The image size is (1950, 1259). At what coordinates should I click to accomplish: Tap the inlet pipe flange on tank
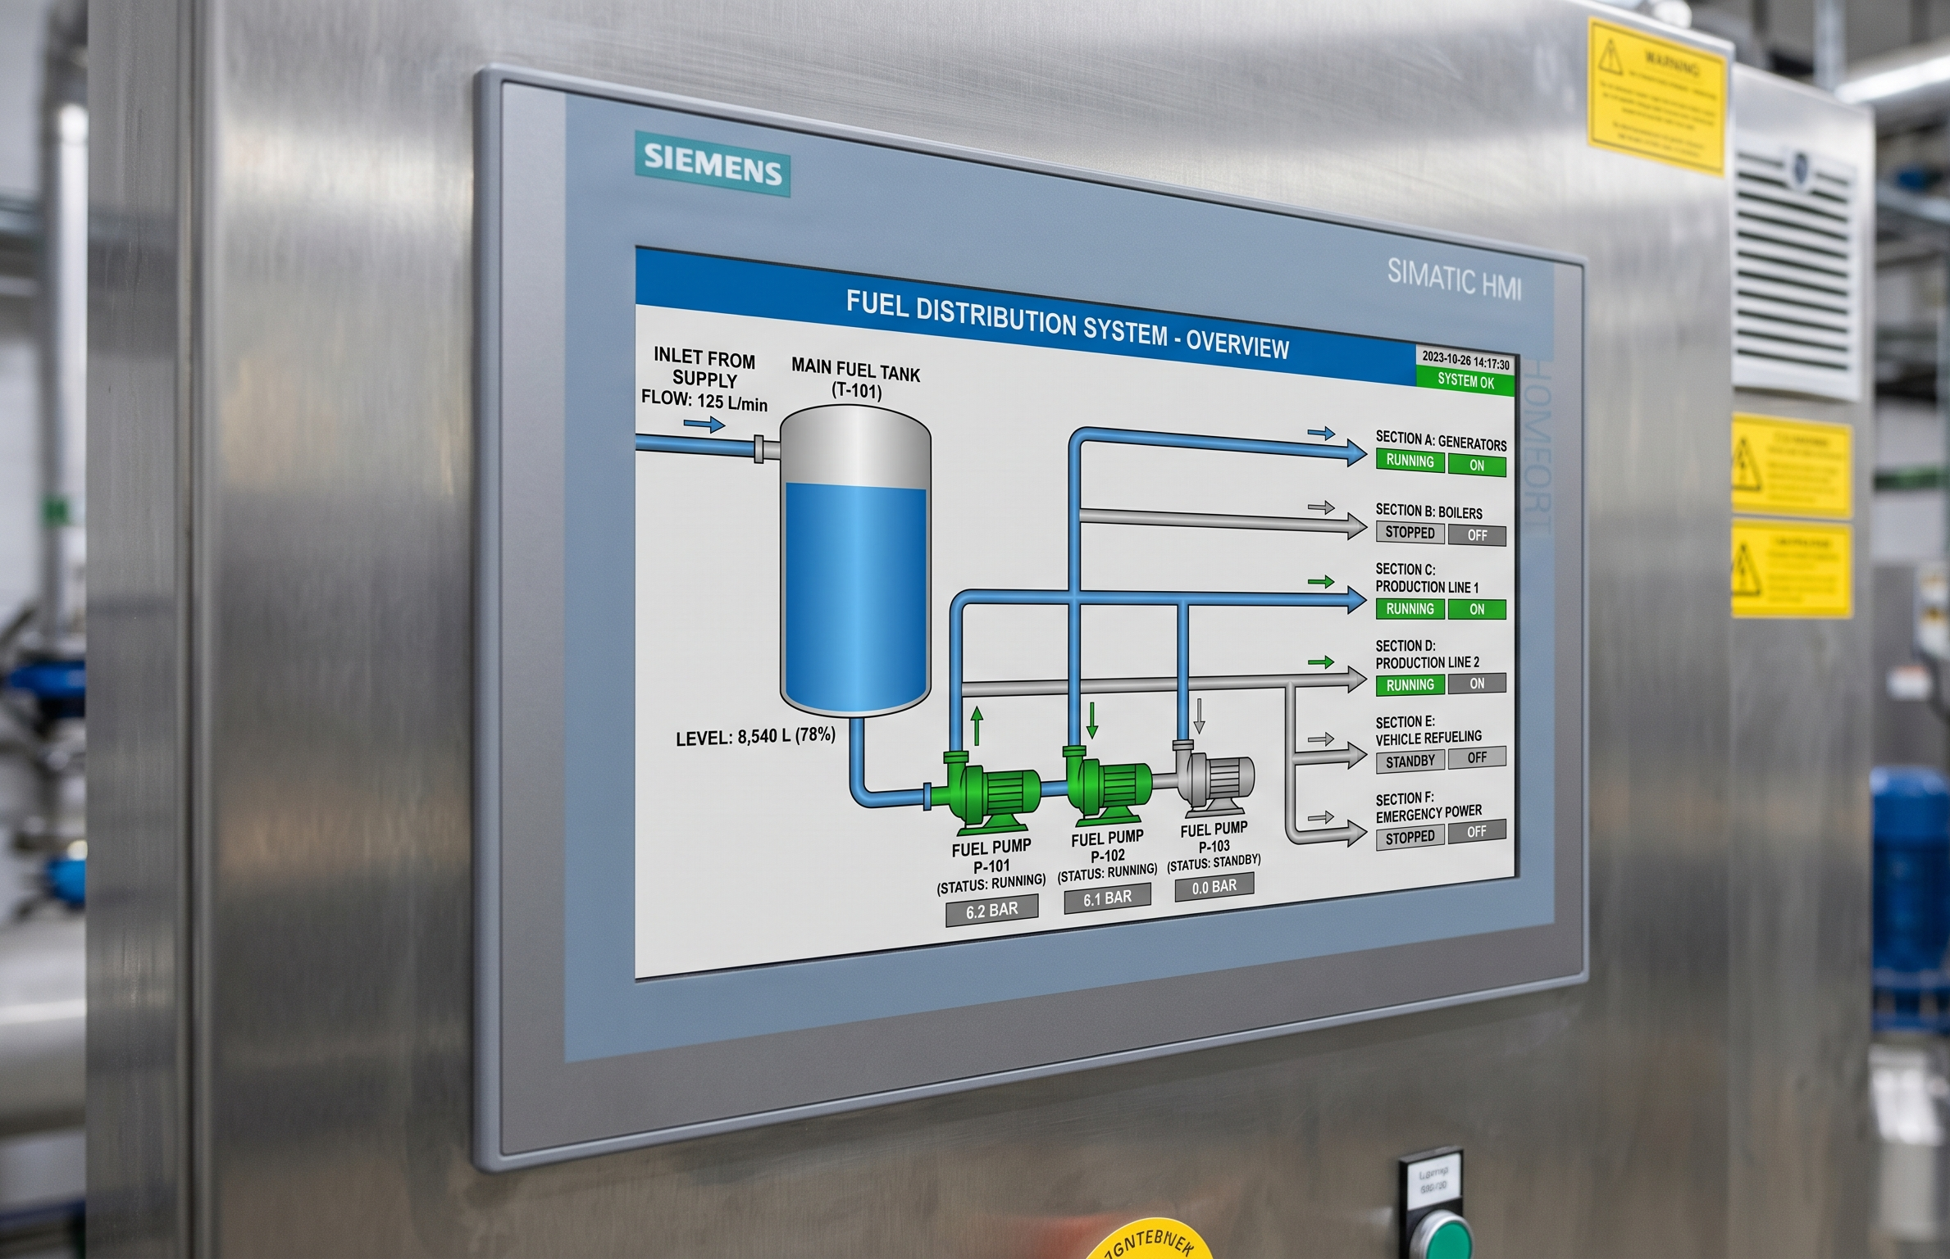pyautogui.click(x=759, y=449)
